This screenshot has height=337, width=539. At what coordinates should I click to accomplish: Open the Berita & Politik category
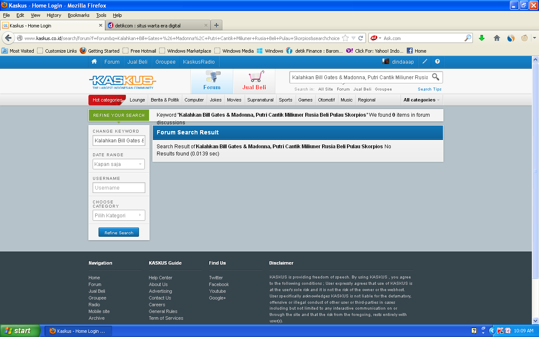(165, 100)
